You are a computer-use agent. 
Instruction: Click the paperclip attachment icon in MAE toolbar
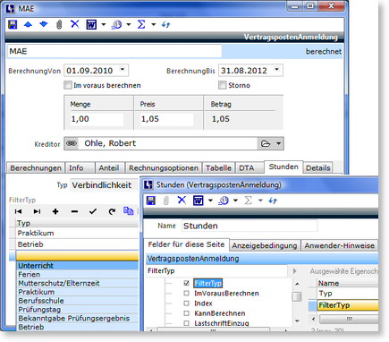[x=59, y=24]
